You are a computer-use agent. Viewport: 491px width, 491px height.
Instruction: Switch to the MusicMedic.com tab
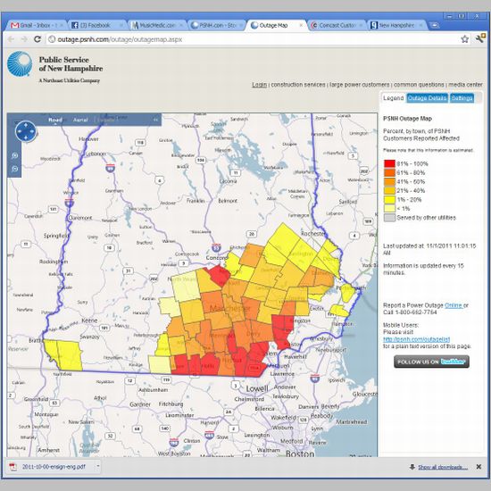pos(155,25)
